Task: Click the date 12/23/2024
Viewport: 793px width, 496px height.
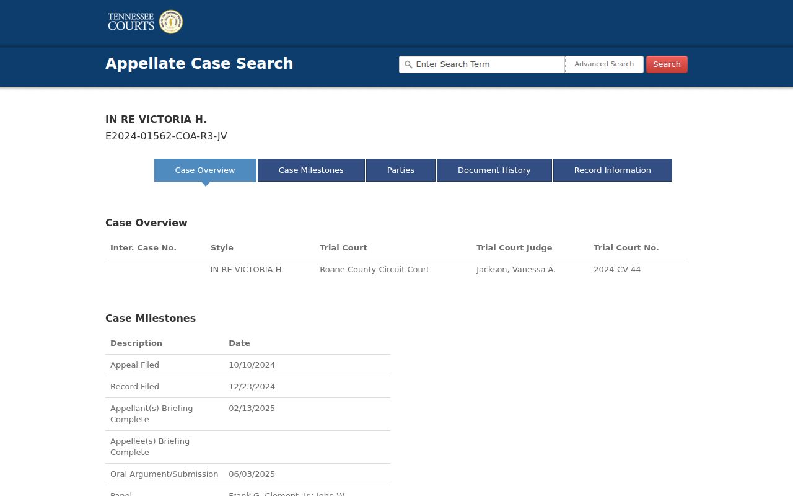Action: pyautogui.click(x=252, y=387)
